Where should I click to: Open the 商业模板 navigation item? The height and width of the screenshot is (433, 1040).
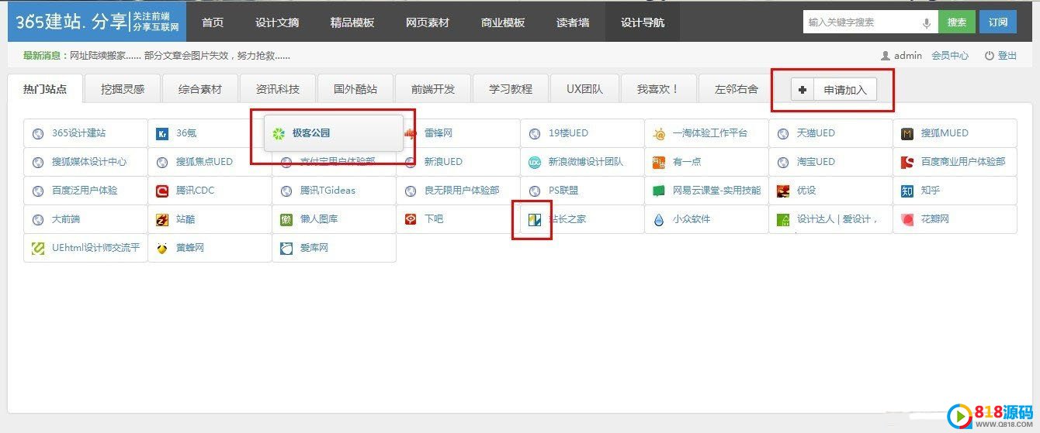point(503,22)
